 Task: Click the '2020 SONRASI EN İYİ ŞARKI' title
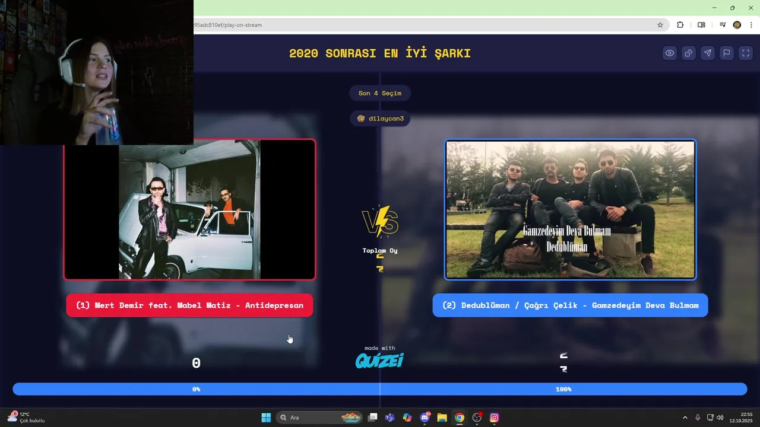click(x=380, y=53)
